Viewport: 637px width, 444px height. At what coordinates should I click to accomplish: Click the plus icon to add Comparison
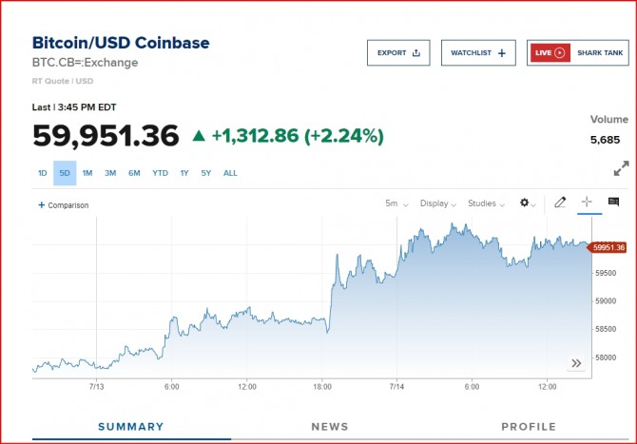coord(41,205)
